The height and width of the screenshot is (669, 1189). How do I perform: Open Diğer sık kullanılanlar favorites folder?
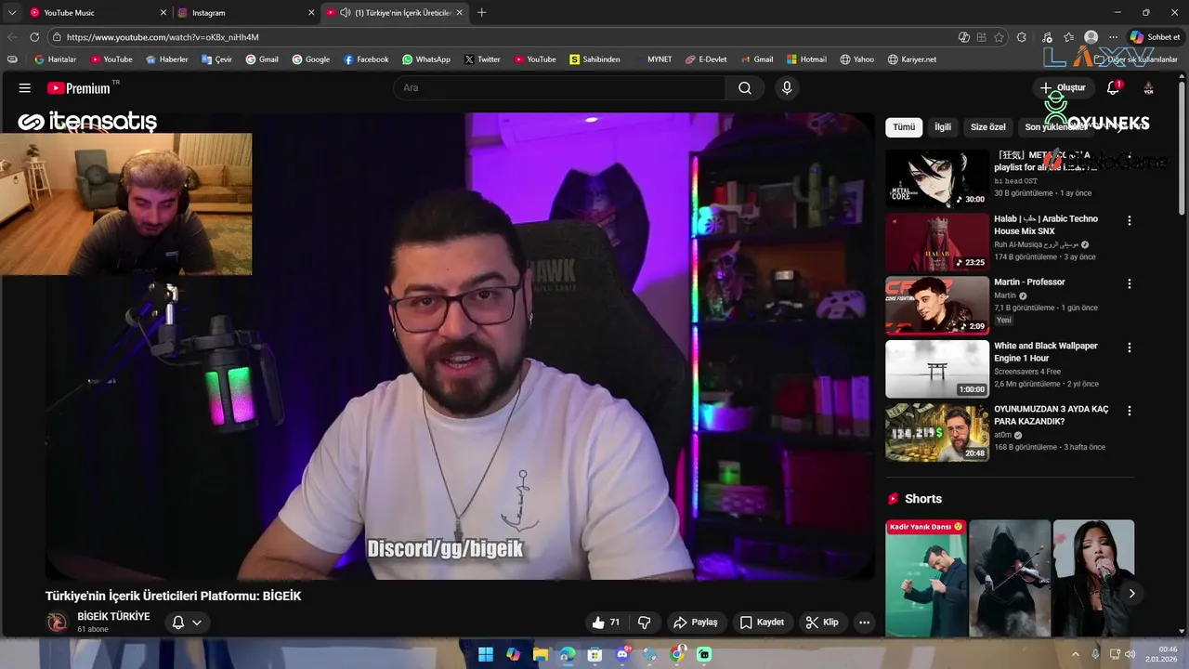point(1135,59)
